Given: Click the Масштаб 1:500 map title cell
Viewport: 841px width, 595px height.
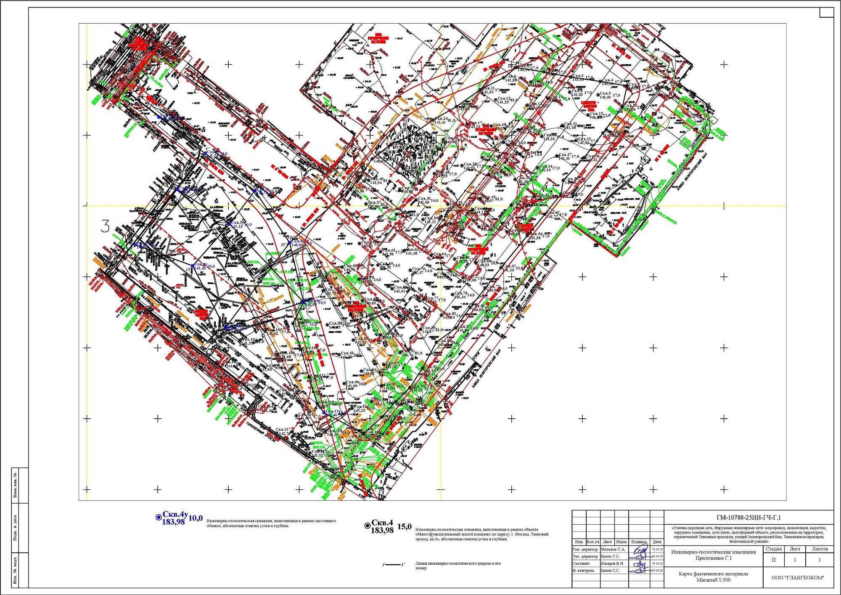Looking at the screenshot, I should pyautogui.click(x=713, y=576).
